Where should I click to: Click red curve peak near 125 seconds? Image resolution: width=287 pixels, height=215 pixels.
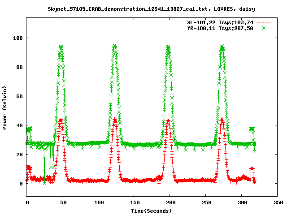(115, 120)
